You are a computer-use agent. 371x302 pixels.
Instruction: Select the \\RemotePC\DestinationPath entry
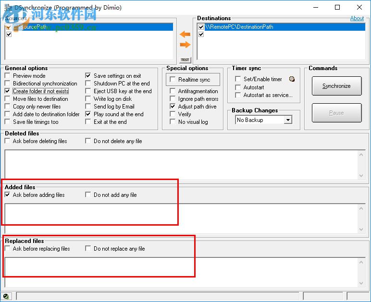point(285,27)
